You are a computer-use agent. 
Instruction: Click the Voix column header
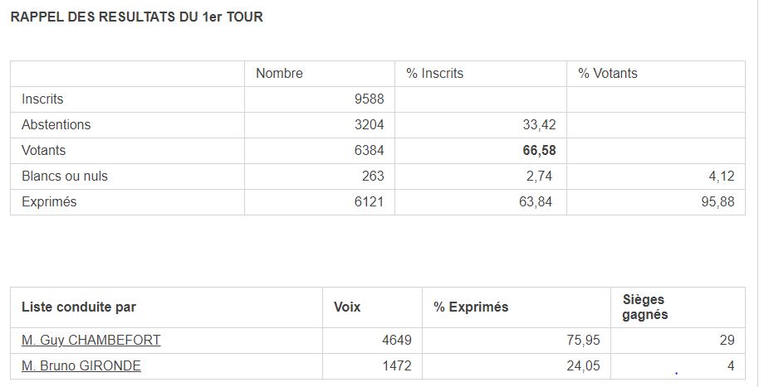347,307
